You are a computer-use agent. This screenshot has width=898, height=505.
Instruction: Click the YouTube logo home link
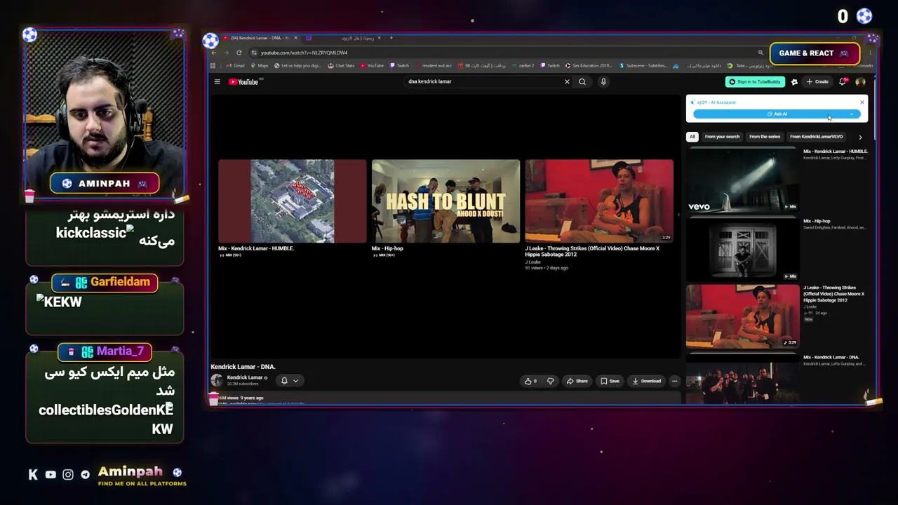pos(243,82)
